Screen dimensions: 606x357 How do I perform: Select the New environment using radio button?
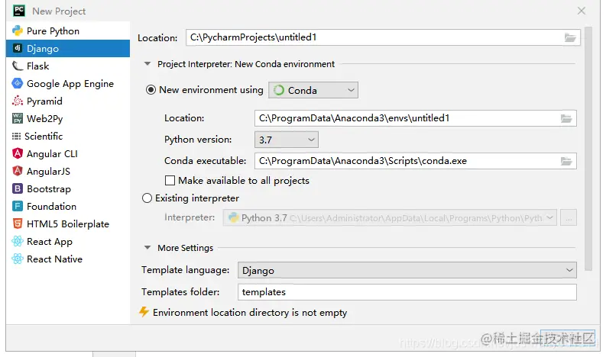tap(151, 90)
